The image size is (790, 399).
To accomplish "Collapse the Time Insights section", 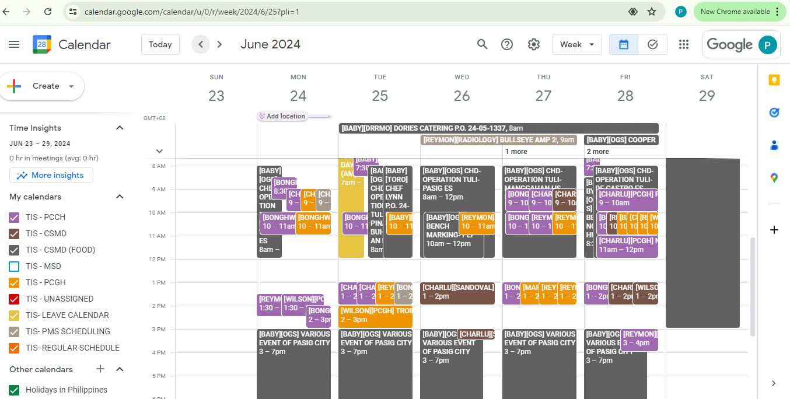I will pyautogui.click(x=120, y=128).
